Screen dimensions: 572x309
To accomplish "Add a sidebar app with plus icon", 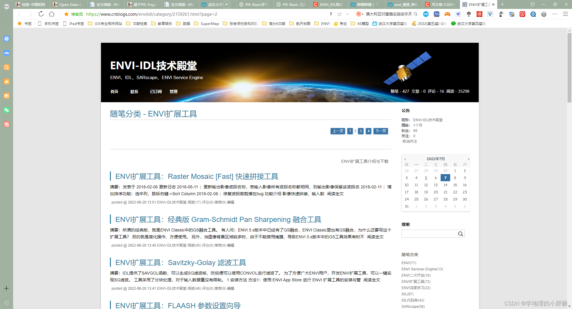I will pyautogui.click(x=6, y=288).
